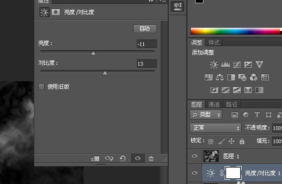Viewport: 282px width, 184px height.
Task: Add a Channel Mixer adjustment
Action: click(254, 77)
